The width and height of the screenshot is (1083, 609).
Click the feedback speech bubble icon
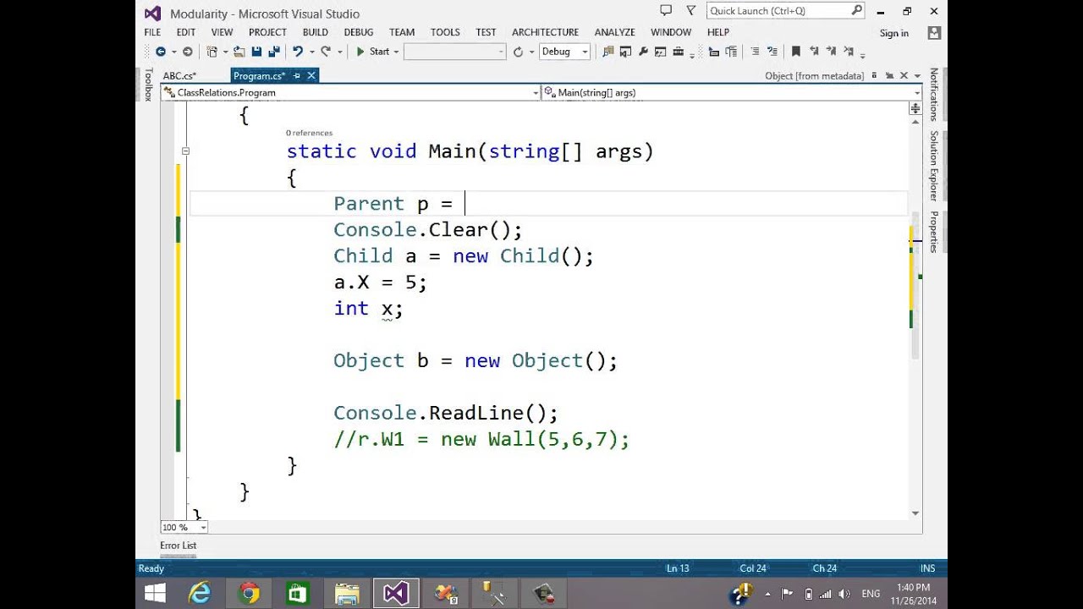pyautogui.click(x=666, y=10)
